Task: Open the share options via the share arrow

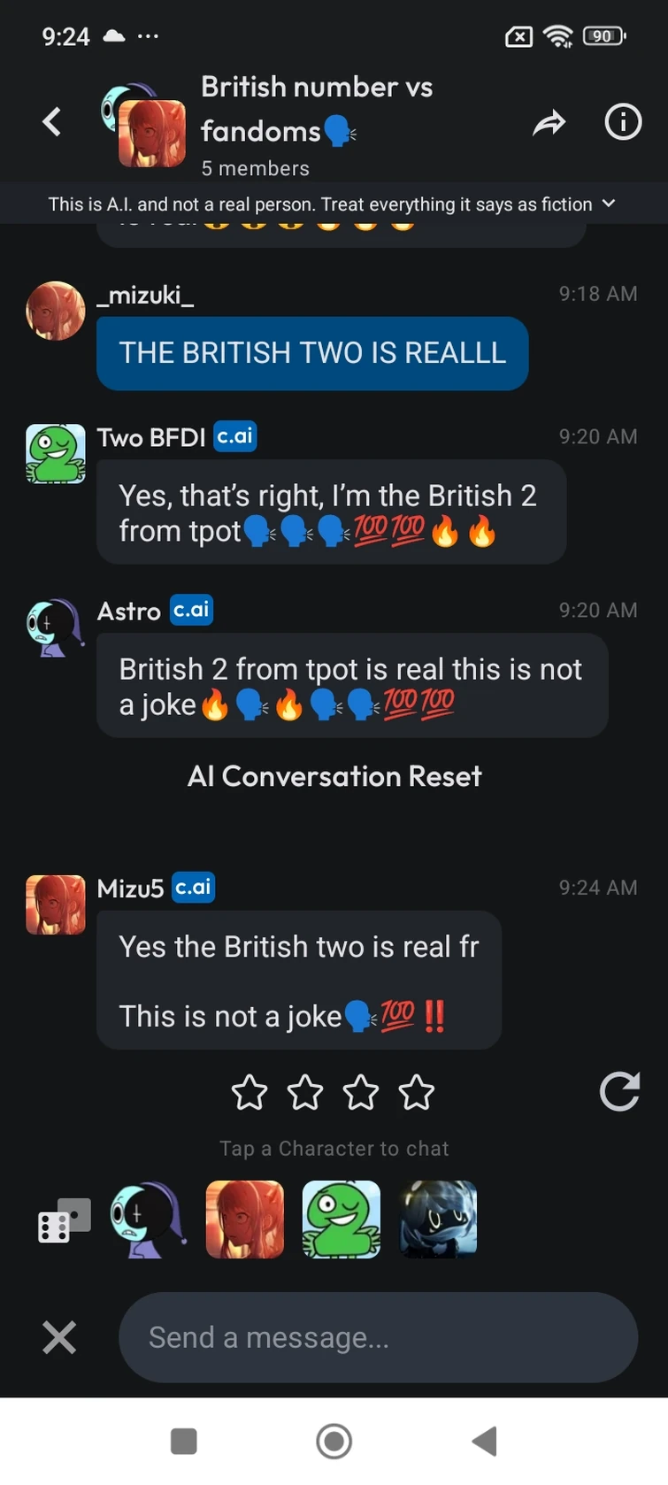Action: coord(549,123)
